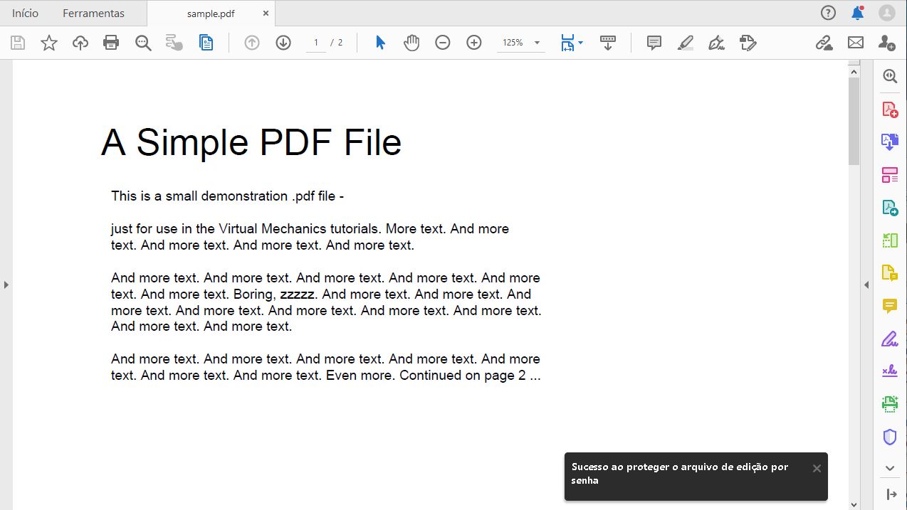This screenshot has height=510, width=907.
Task: Close the sample.pdf tab
Action: coord(266,14)
